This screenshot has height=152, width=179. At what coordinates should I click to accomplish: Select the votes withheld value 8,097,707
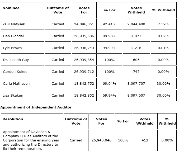(x=136, y=83)
